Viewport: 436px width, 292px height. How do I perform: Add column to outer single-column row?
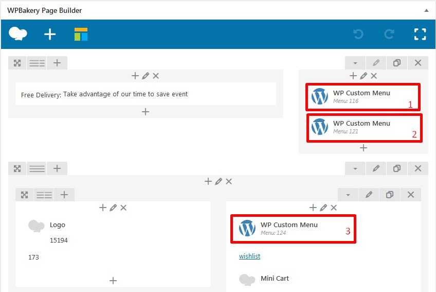click(x=57, y=168)
